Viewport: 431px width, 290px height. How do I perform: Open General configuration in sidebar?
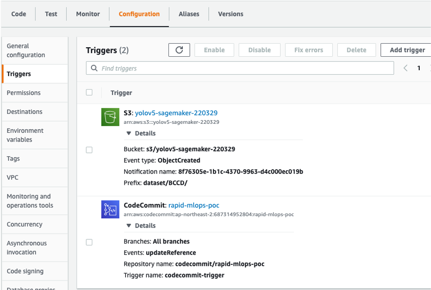click(x=35, y=51)
